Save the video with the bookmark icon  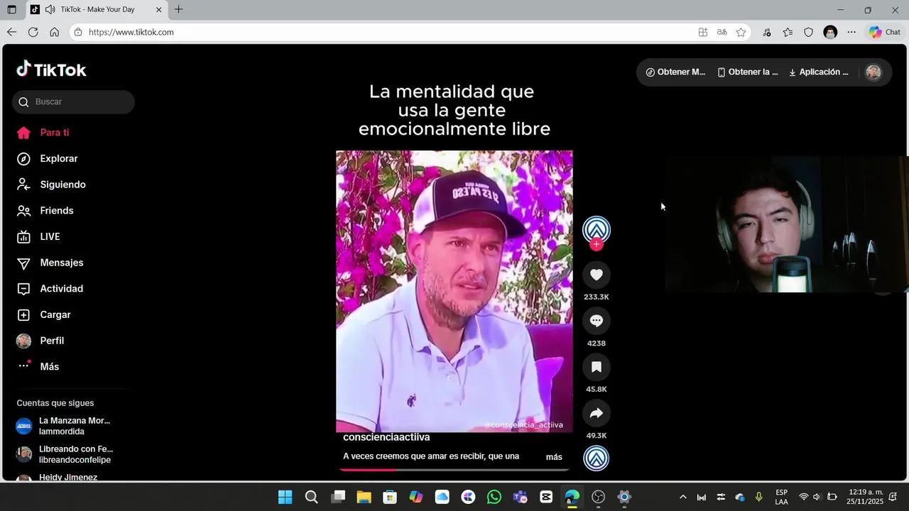[x=597, y=367]
